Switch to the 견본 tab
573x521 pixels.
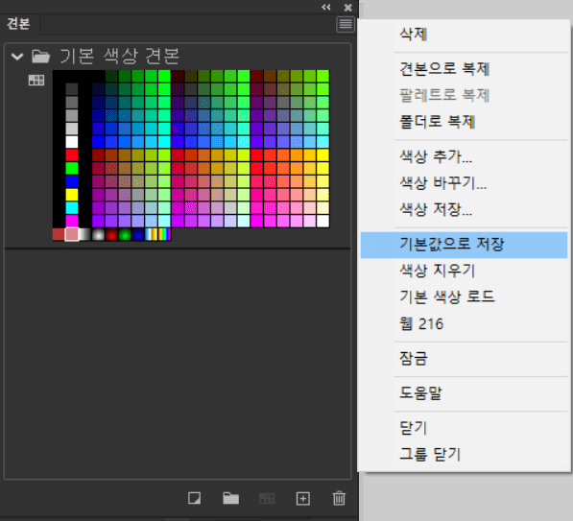coord(18,24)
